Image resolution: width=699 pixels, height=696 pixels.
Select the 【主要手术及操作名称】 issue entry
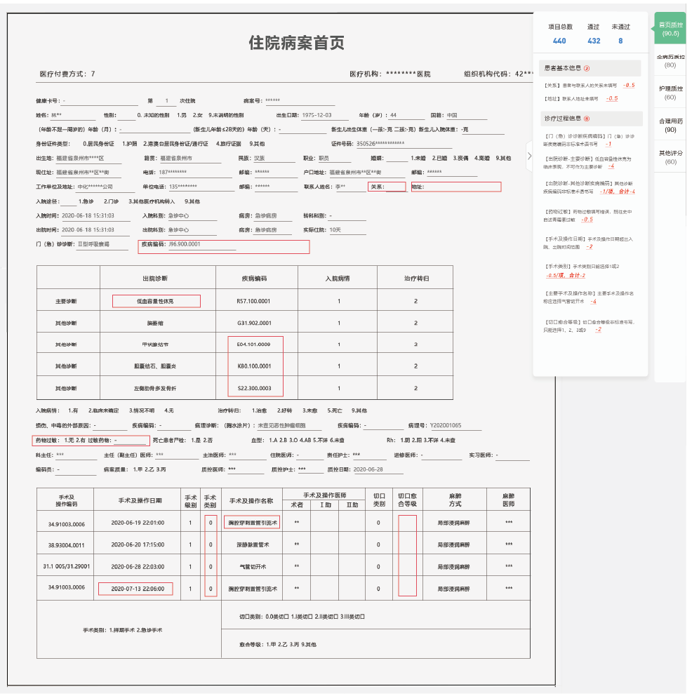pos(588,297)
